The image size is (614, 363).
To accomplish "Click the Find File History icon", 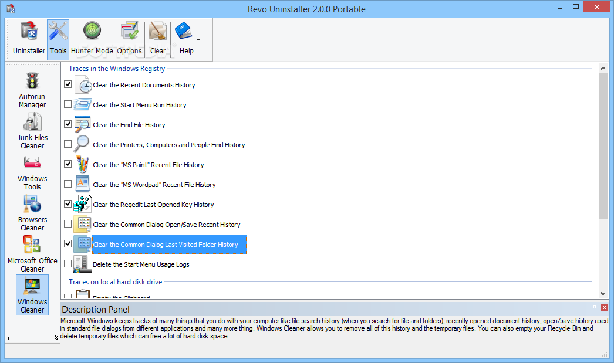I will coord(83,124).
